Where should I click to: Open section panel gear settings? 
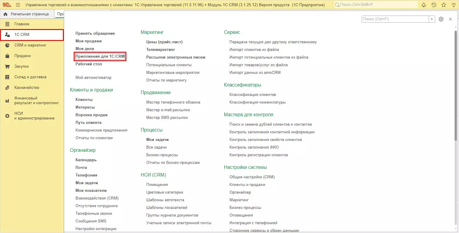[x=441, y=19]
